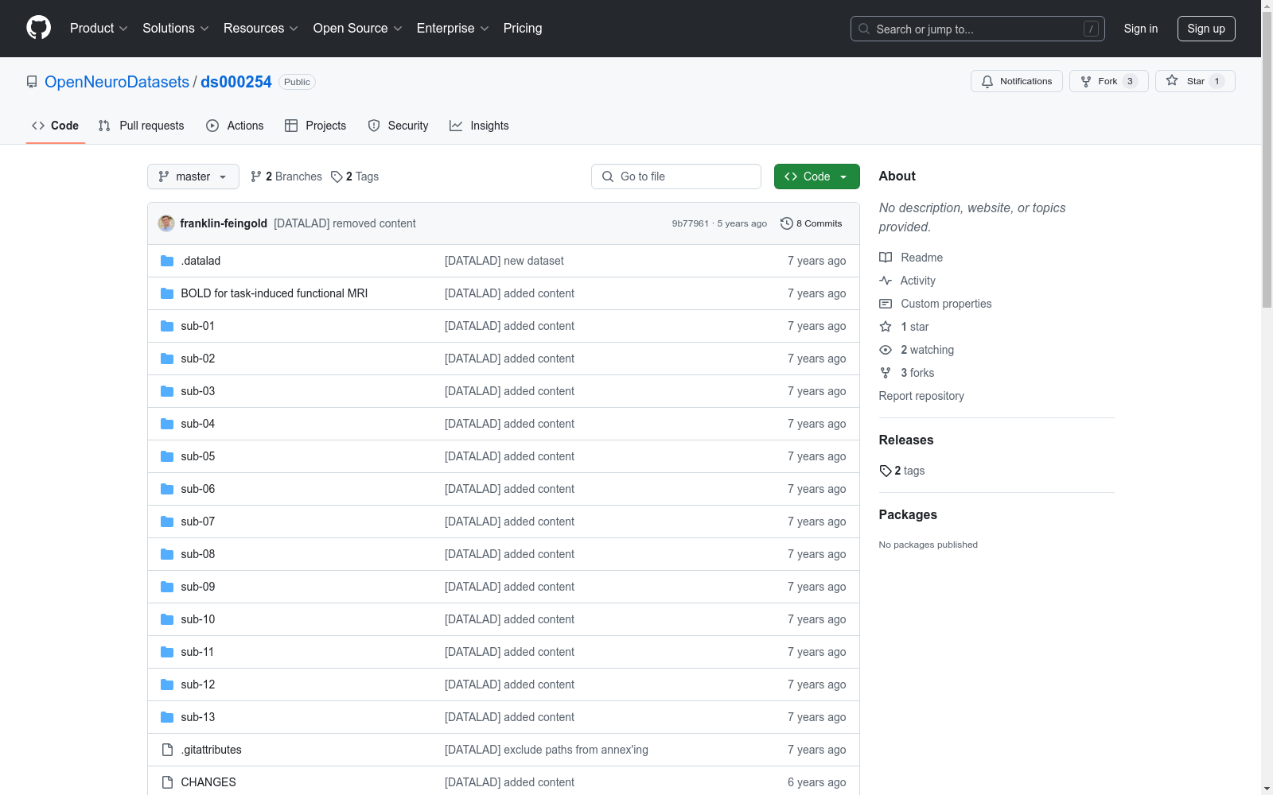Click the franklin-feingold author link
The width and height of the screenshot is (1273, 795).
(224, 223)
